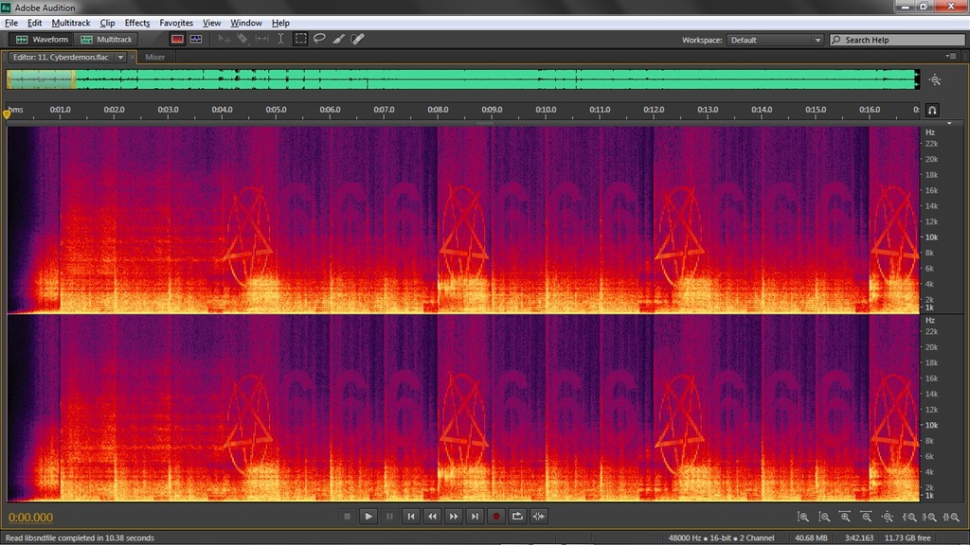The height and width of the screenshot is (545, 970).
Task: Click the zoom navigator icon beside overview
Action: point(935,79)
